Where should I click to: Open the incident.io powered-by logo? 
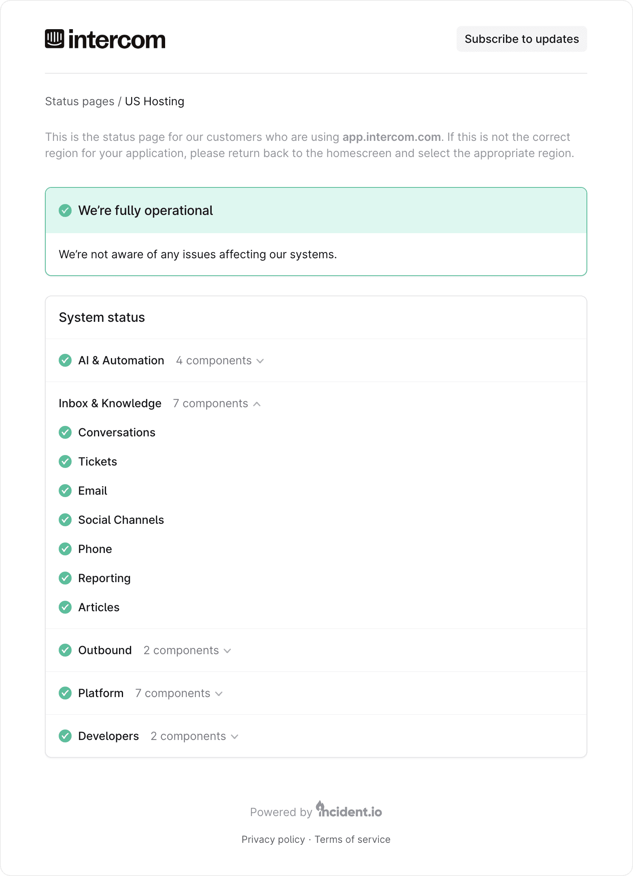(349, 811)
